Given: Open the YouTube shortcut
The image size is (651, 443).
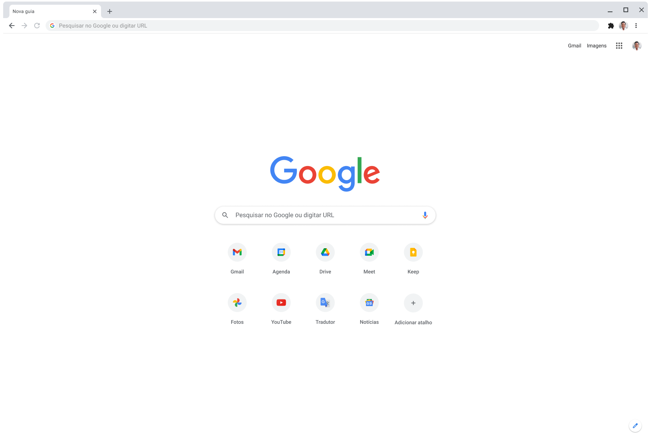Looking at the screenshot, I should (x=281, y=303).
